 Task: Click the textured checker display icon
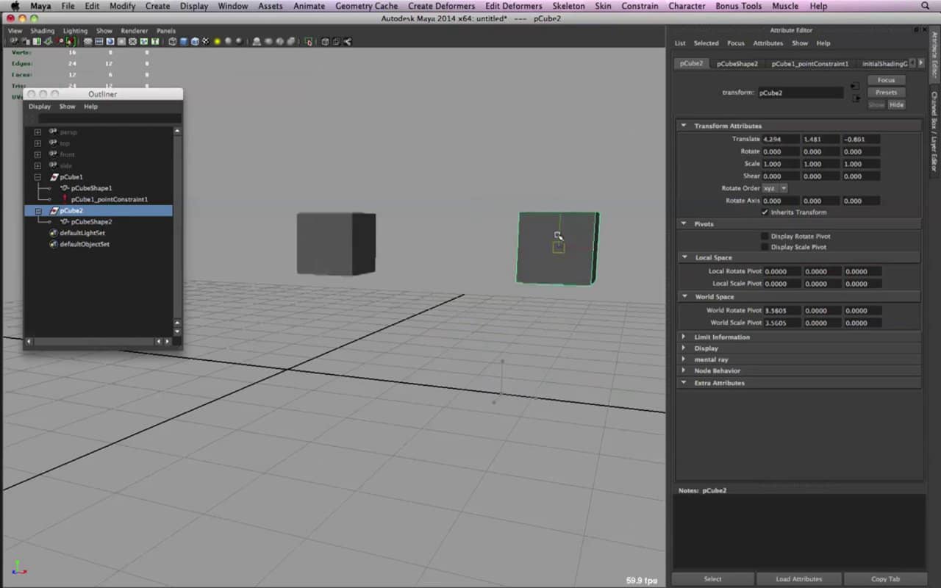click(x=205, y=41)
